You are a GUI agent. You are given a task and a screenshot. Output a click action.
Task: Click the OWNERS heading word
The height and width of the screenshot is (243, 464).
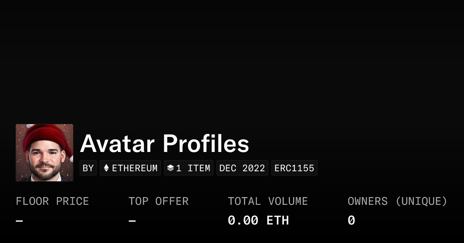(x=367, y=201)
